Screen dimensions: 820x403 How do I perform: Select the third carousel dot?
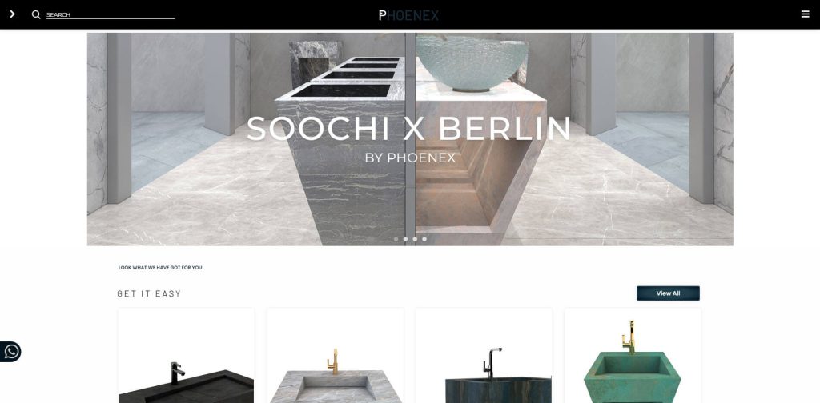pyautogui.click(x=415, y=239)
